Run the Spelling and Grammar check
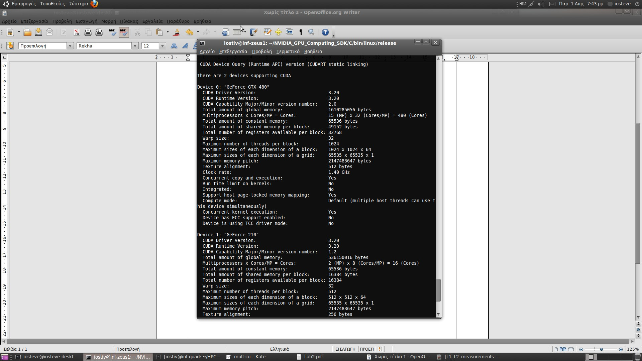Viewport: 642px width, 361px height. tap(113, 32)
